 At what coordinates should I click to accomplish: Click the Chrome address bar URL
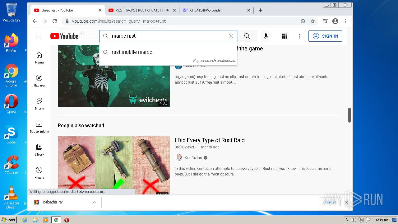(x=119, y=21)
